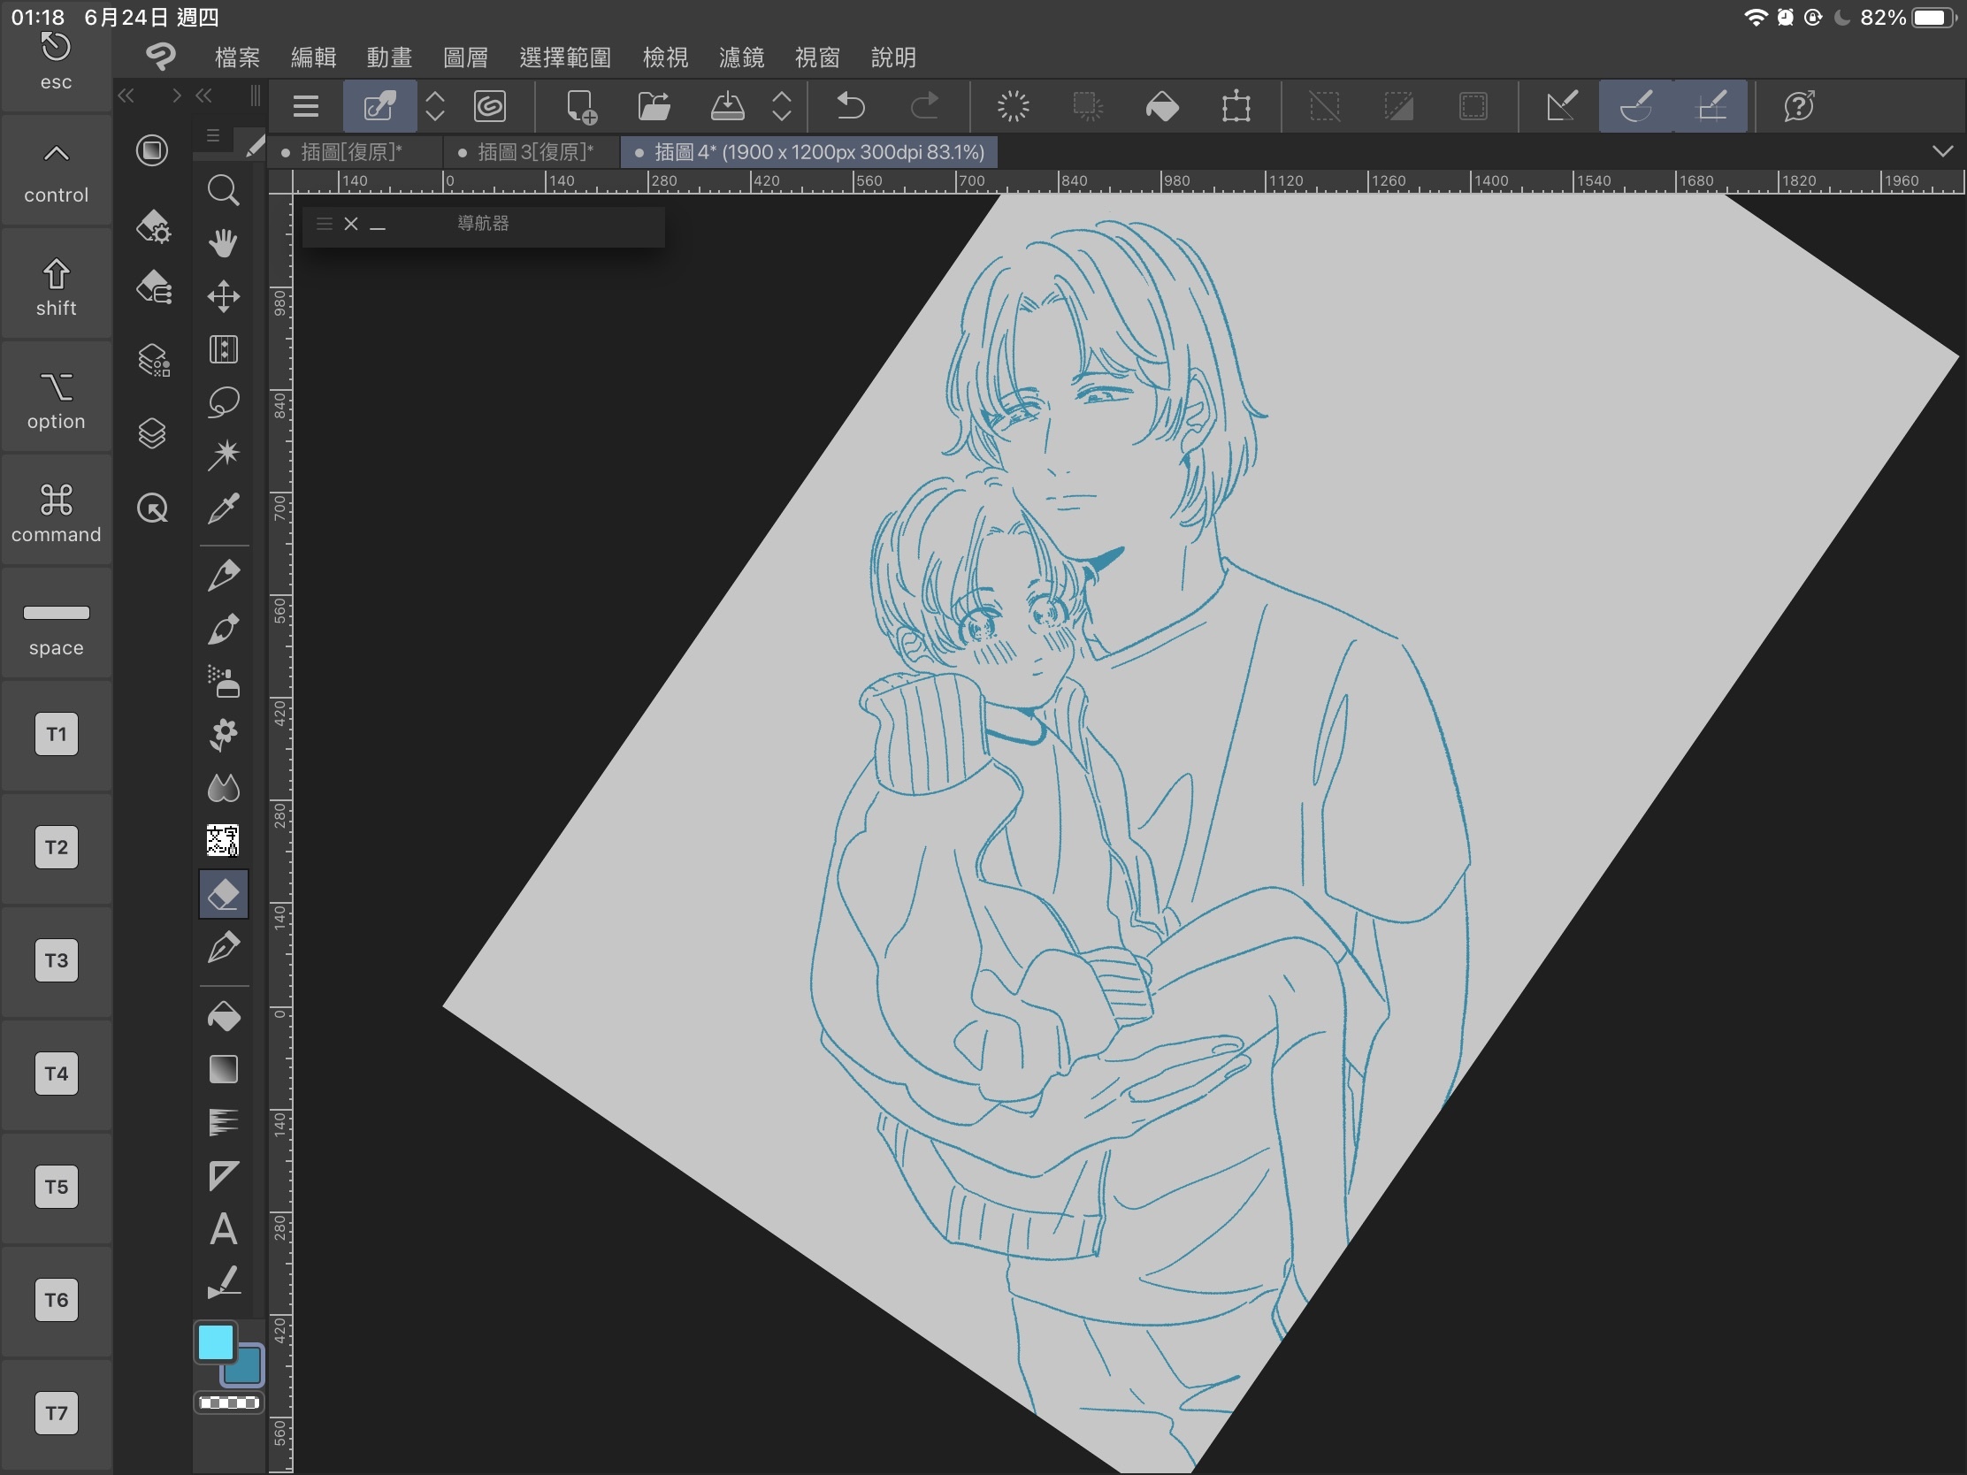Image resolution: width=1967 pixels, height=1475 pixels.
Task: Open Clip Studio support help icon
Action: (x=1799, y=107)
